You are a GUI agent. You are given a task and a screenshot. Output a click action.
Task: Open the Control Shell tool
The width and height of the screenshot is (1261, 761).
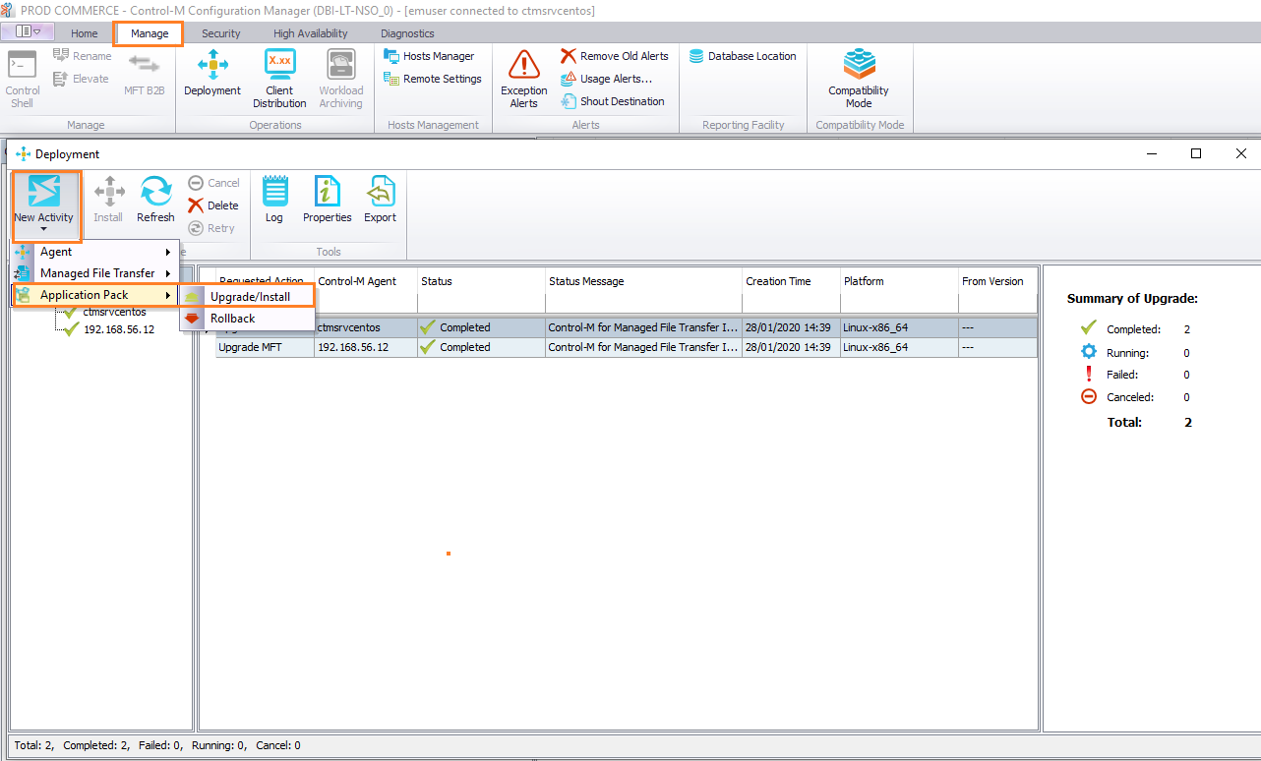22,80
